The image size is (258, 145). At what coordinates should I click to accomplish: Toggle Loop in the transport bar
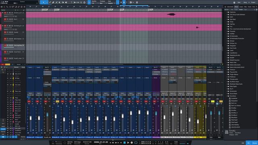136,143
